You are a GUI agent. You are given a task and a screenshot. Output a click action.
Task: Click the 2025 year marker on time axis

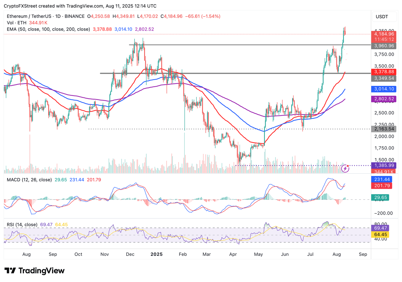[x=157, y=254]
